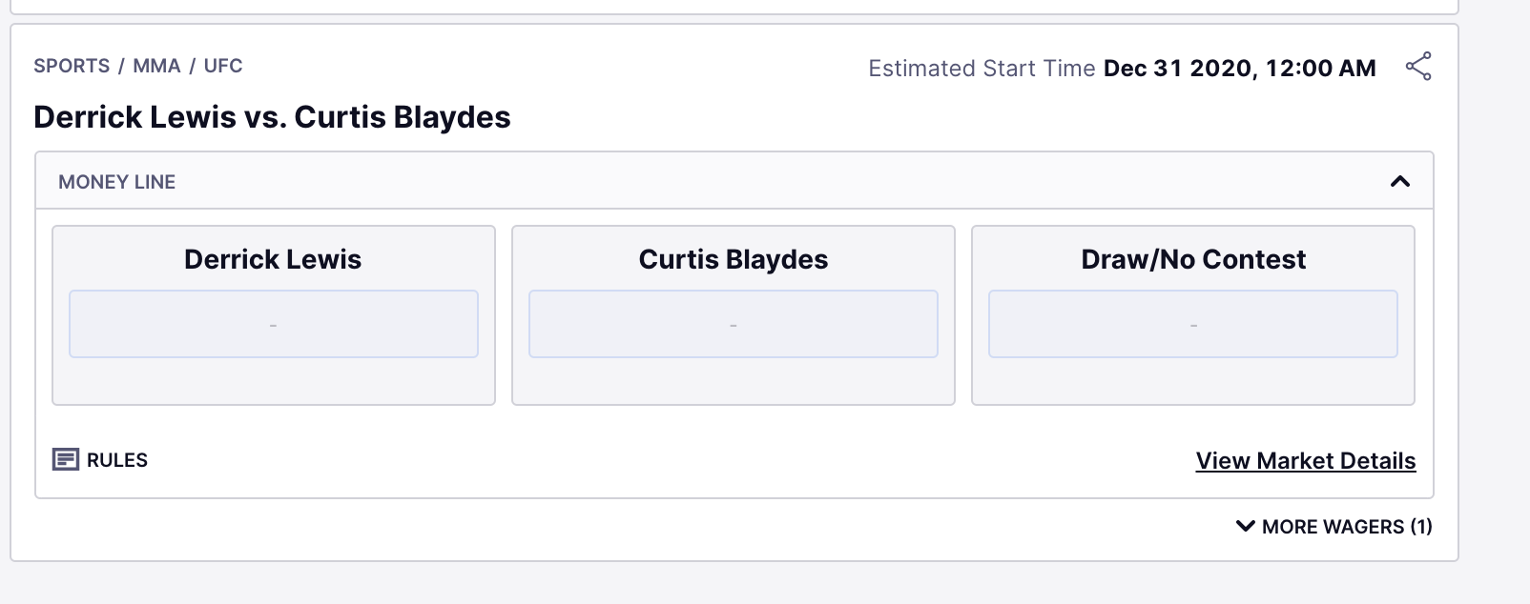Click the Derrick Lewis outcome name
The width and height of the screenshot is (1530, 604).
[273, 259]
